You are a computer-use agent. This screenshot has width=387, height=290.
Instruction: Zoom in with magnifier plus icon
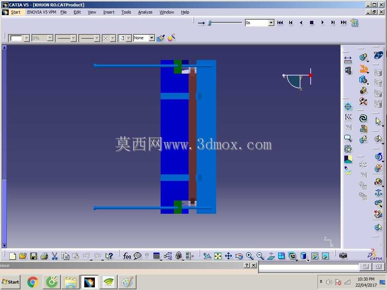(249, 256)
